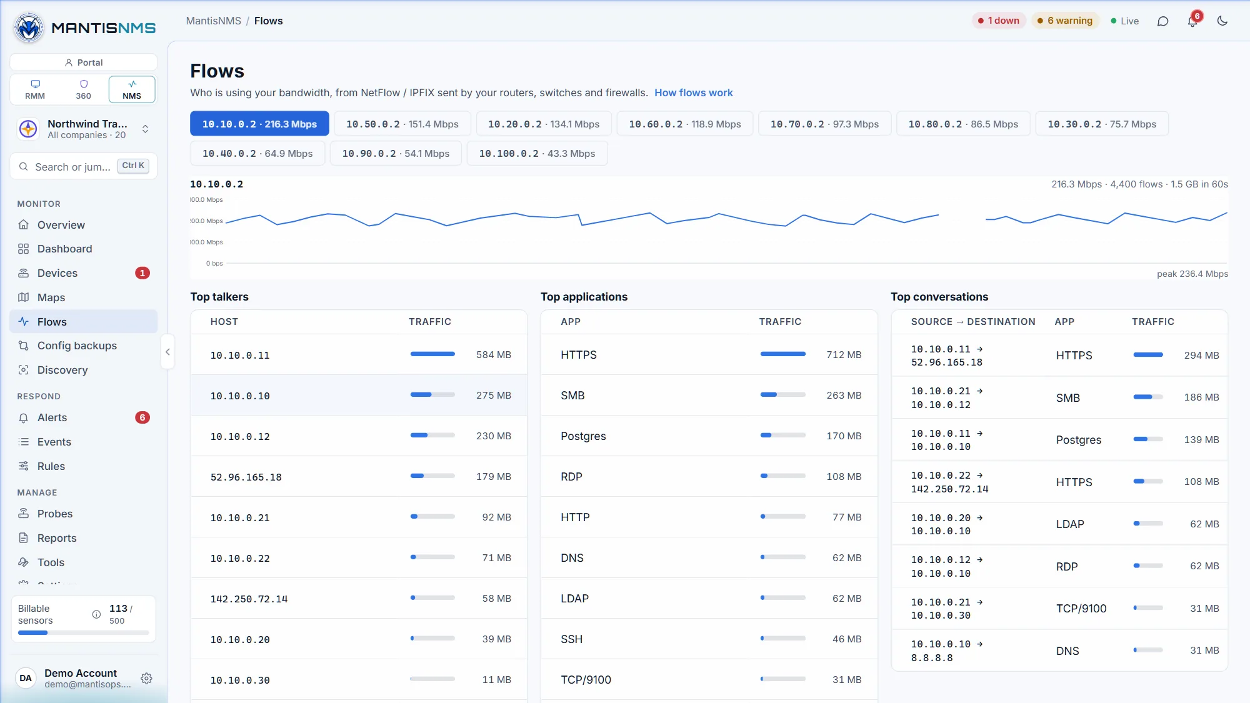Click the Tools wrench icon

(x=24, y=562)
